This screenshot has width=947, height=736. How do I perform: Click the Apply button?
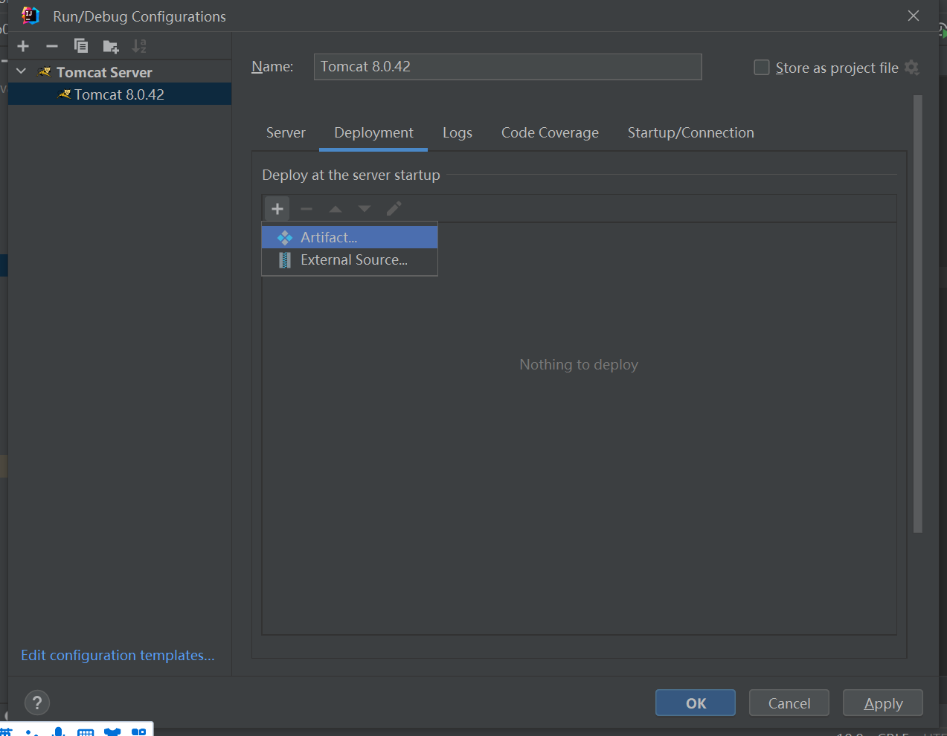(x=883, y=703)
